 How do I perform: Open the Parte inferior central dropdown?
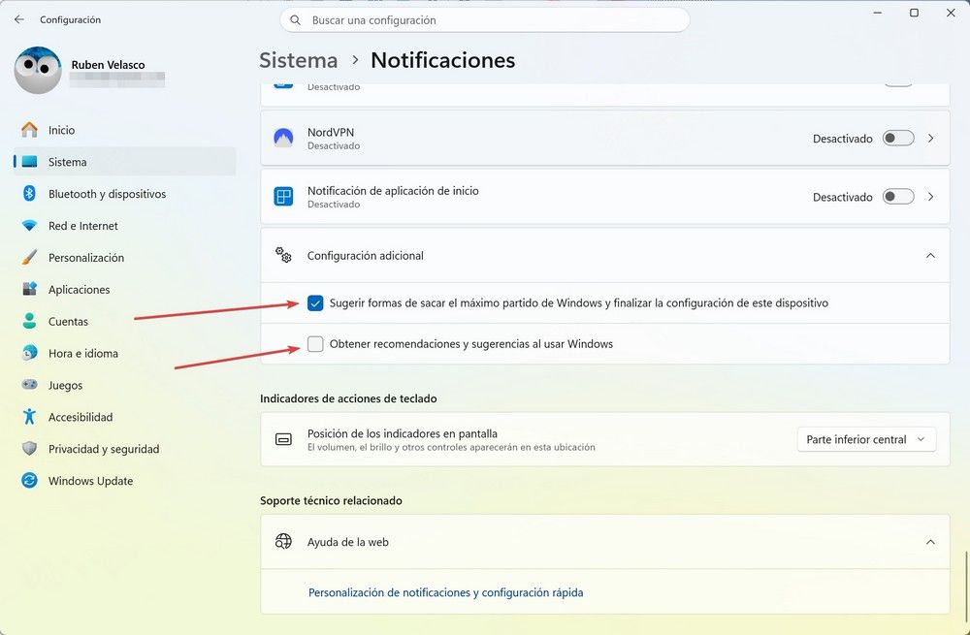click(866, 438)
